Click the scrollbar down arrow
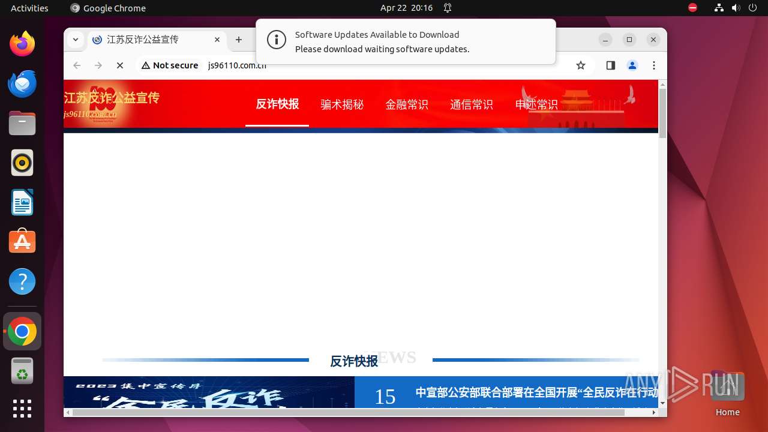 coord(662,404)
